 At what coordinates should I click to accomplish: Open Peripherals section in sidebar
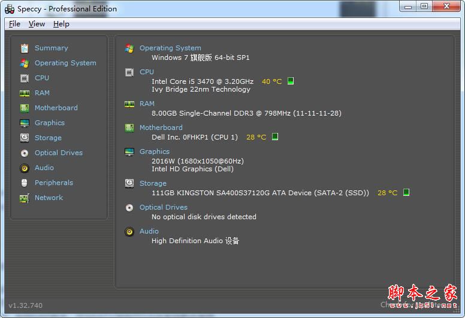54,183
